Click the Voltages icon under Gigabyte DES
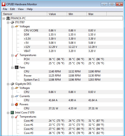 point(16,88)
